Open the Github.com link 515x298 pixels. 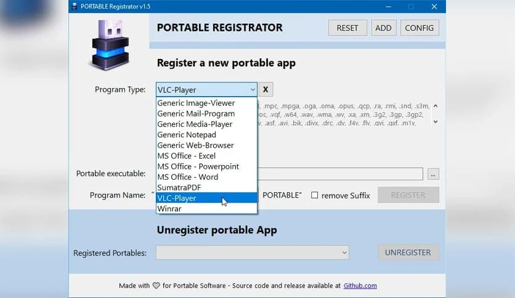360,286
